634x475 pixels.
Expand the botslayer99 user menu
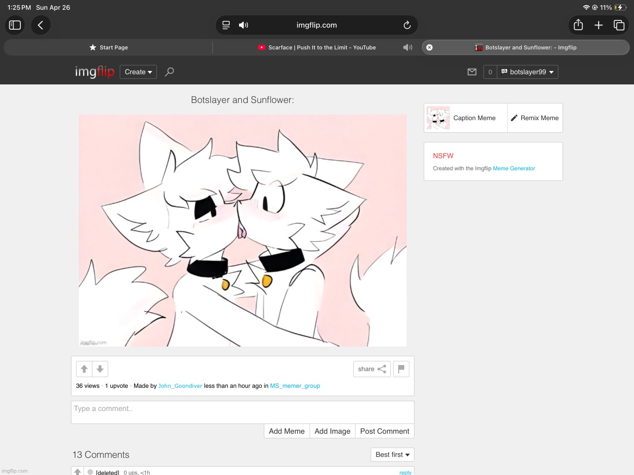pyautogui.click(x=528, y=72)
